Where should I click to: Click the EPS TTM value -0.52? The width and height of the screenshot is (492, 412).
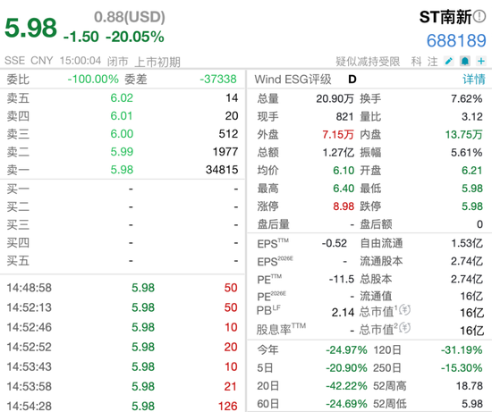coord(335,243)
